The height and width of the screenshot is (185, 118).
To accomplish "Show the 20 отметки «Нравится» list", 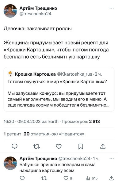I will pos(54,134).
